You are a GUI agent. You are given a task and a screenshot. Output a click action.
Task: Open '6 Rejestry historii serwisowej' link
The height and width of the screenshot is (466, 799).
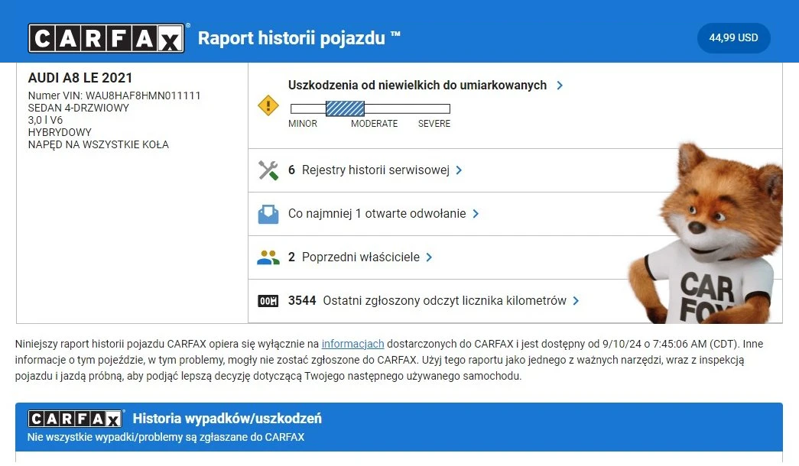[369, 170]
